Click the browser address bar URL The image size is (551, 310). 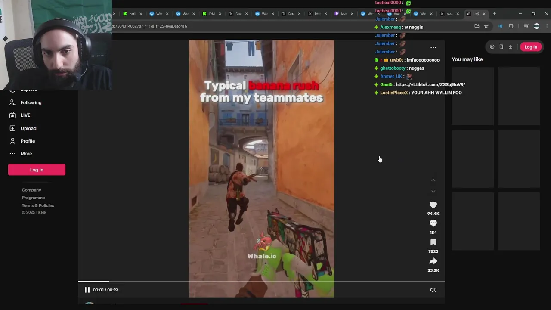pyautogui.click(x=149, y=26)
